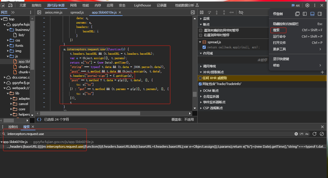Enable Any XHR or fetch checkbox
Image resolution: width=328 pixels, height=178 pixels.
coord(200,78)
